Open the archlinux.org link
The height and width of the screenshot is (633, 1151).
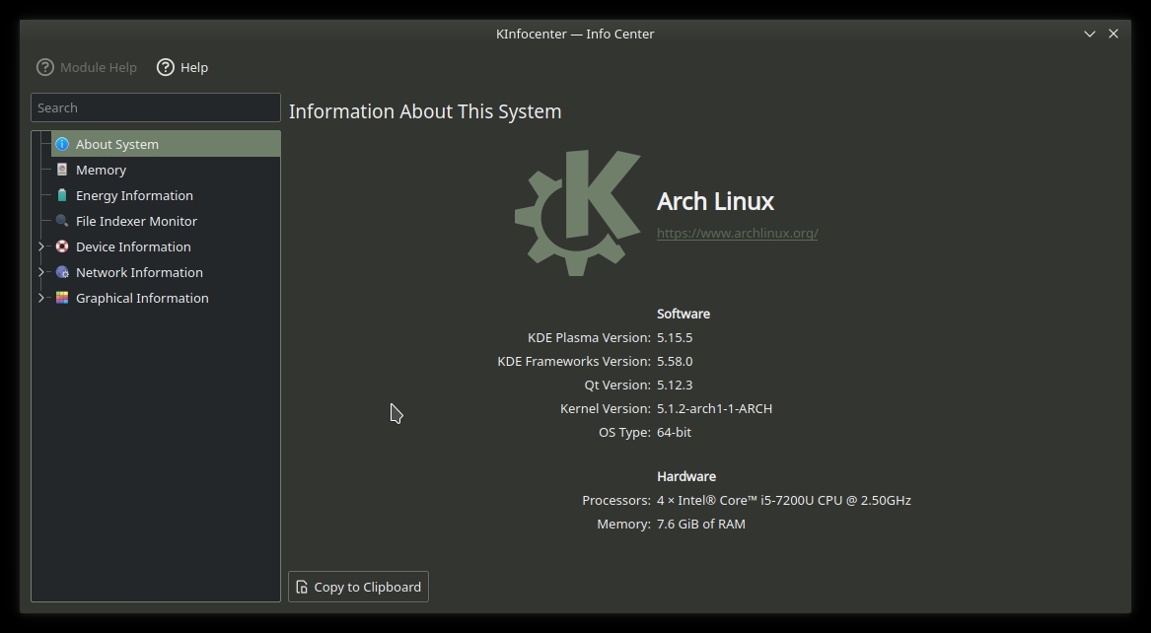click(x=737, y=234)
